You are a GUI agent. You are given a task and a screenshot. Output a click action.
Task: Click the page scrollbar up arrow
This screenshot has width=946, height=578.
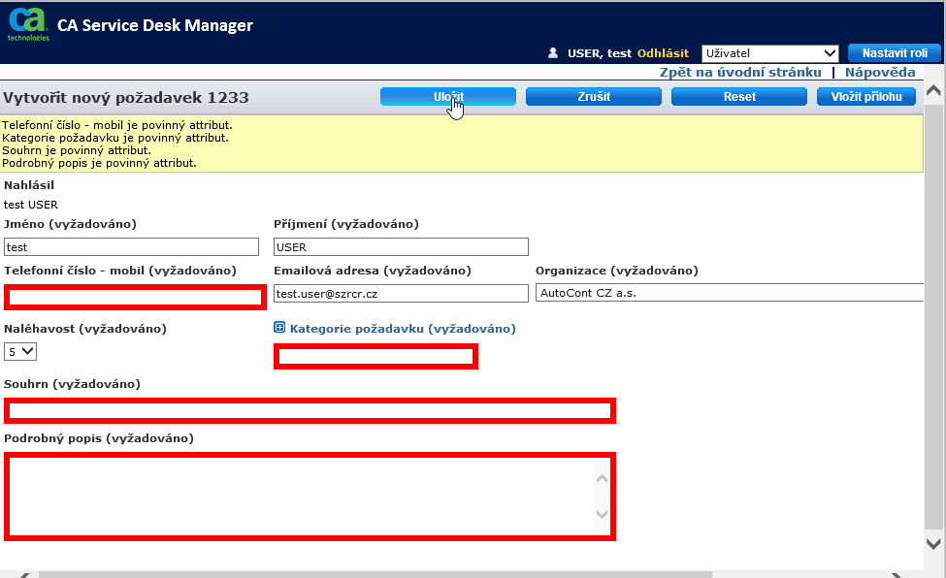[933, 91]
